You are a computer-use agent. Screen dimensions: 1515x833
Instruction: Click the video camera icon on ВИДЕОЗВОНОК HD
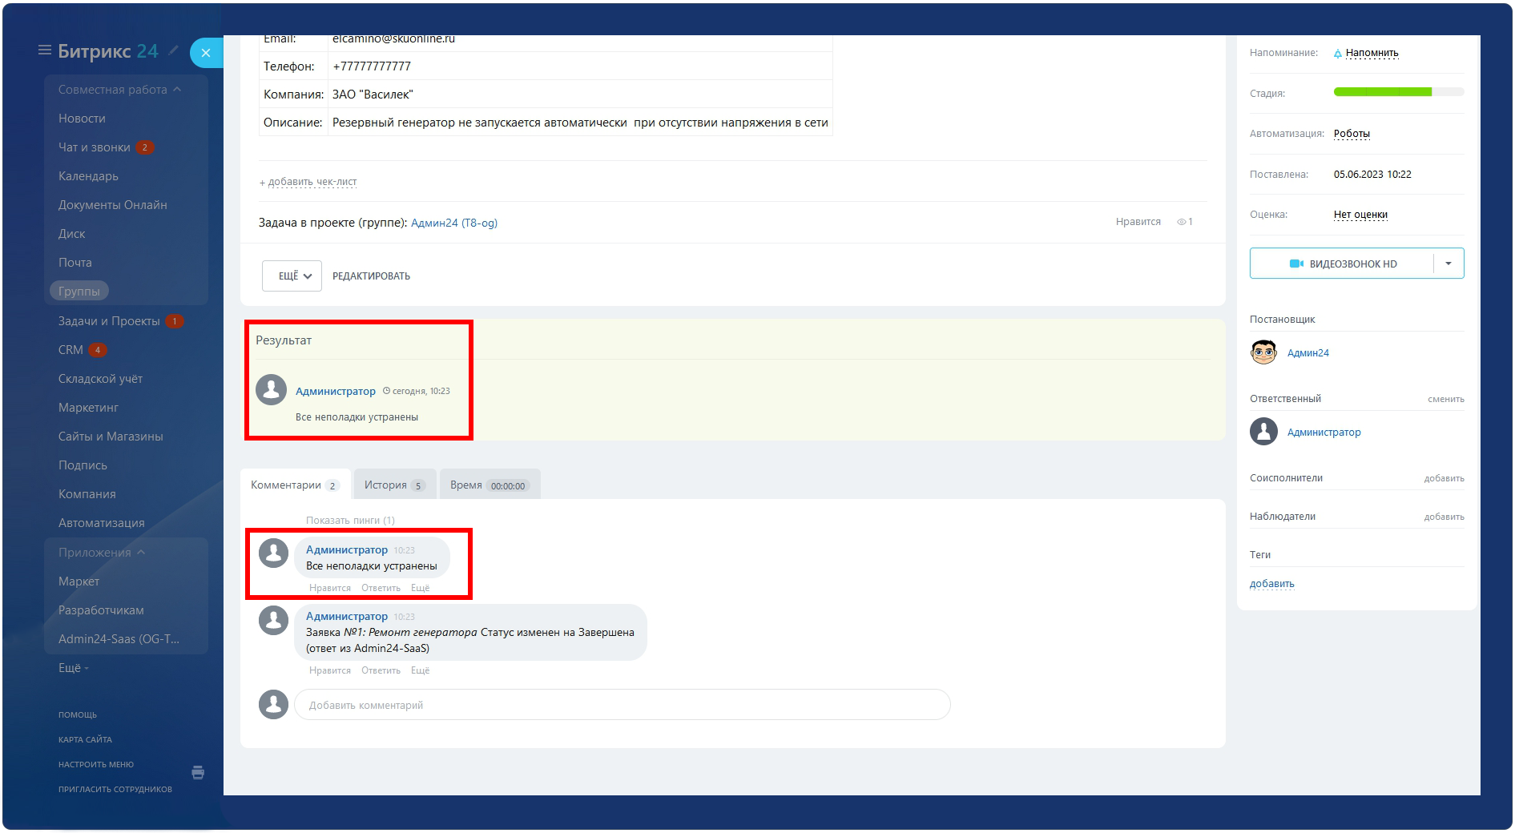pos(1296,264)
